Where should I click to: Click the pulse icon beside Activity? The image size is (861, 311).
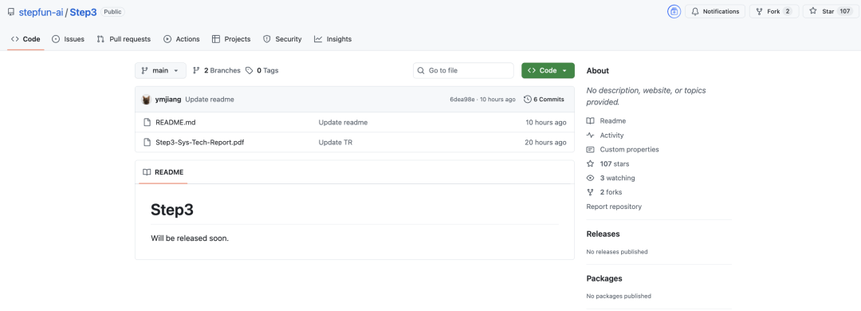[x=590, y=136]
